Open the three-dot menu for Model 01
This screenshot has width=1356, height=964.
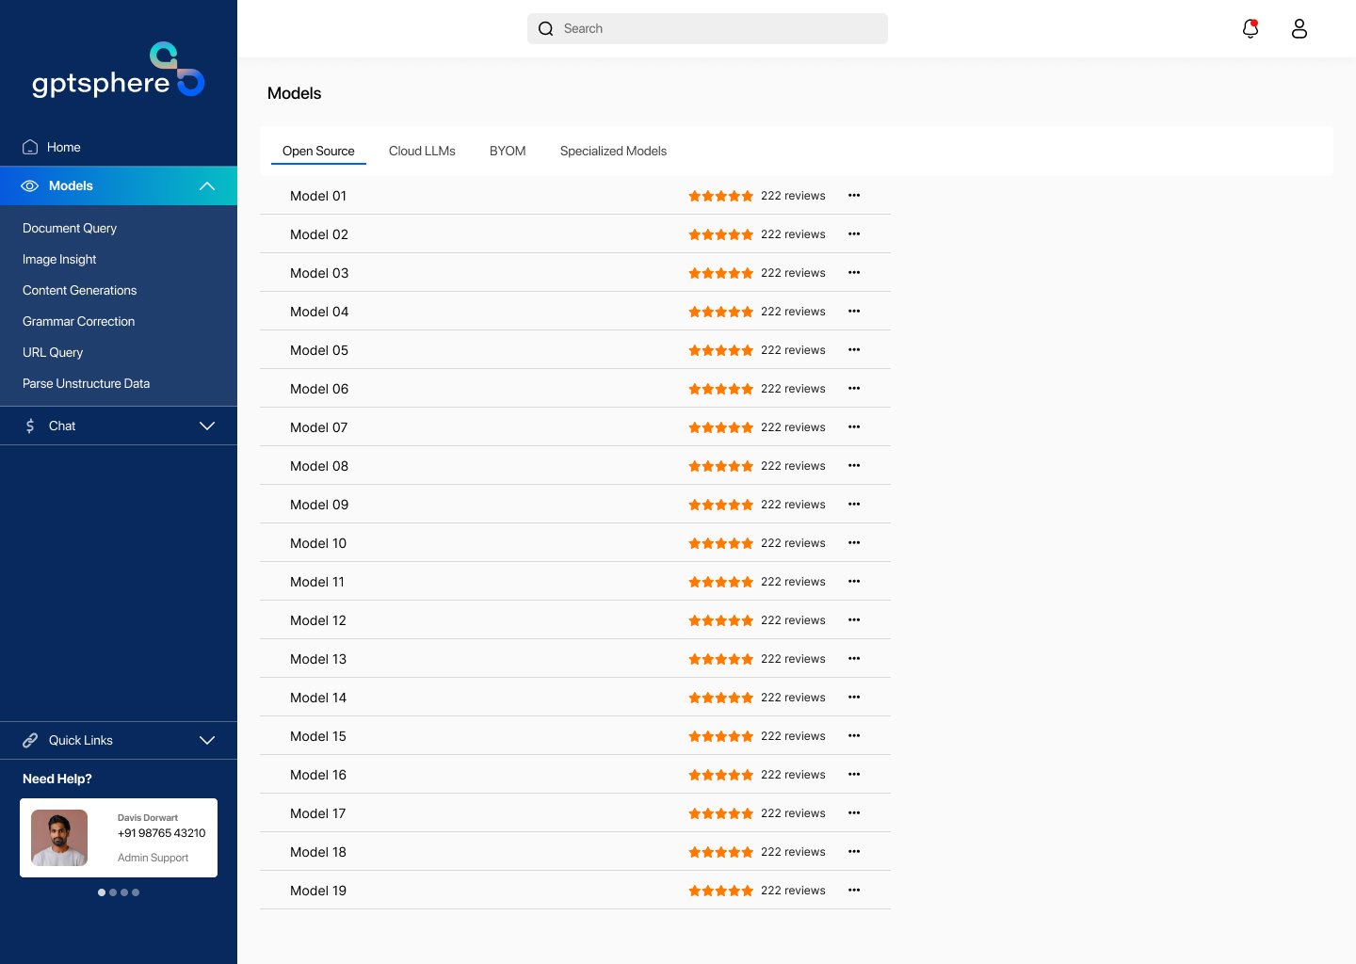pos(854,196)
